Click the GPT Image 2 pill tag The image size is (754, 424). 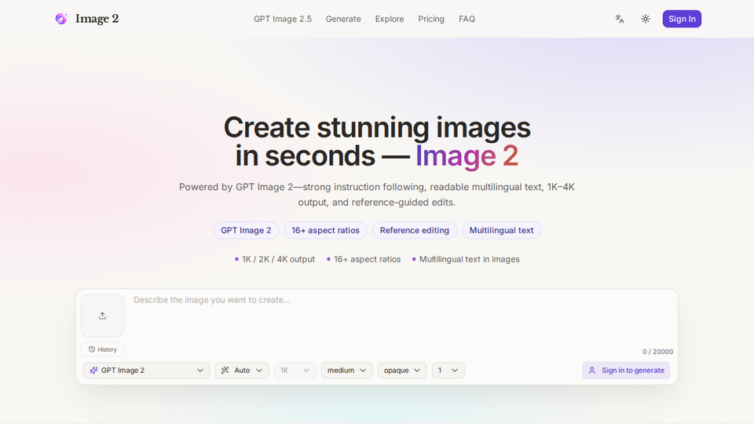pyautogui.click(x=246, y=230)
